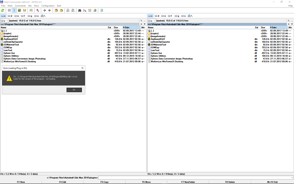Open the Start menu item
The image size is (294, 184).
point(59,6)
